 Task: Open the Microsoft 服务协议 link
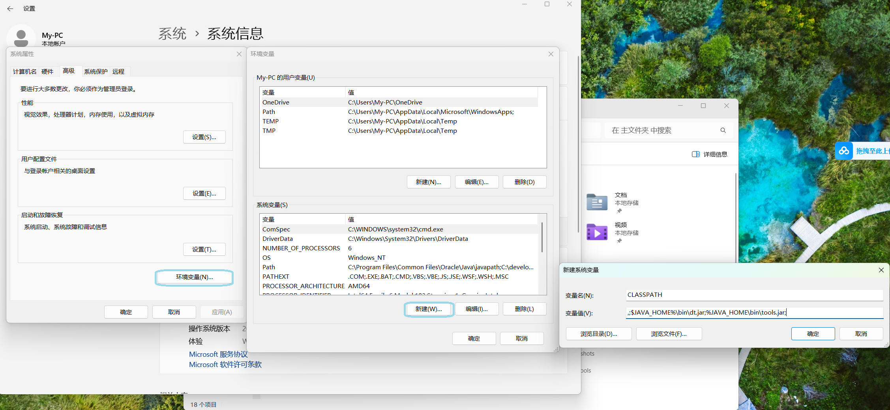(x=218, y=354)
